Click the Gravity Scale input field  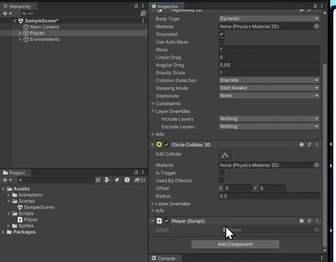(269, 72)
